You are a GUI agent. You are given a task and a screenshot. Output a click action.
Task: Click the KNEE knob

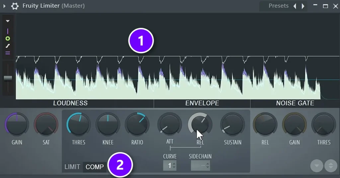108,125
